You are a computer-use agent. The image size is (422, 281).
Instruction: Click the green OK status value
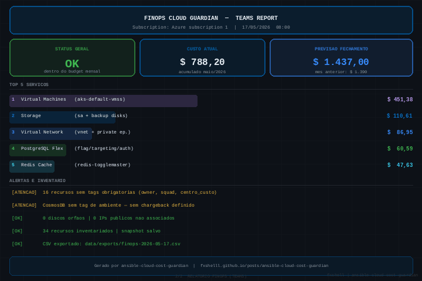coord(72,64)
